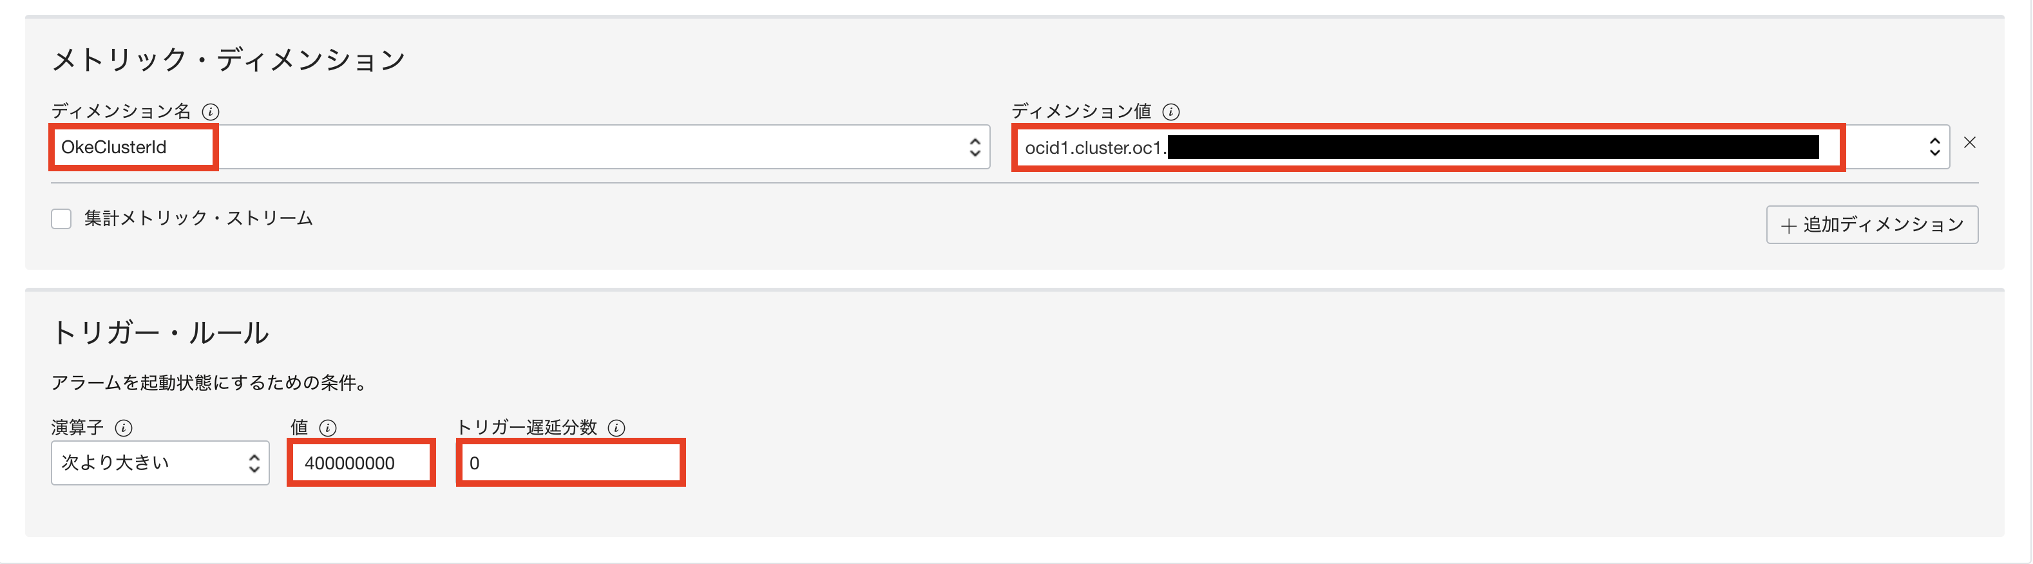This screenshot has height=564, width=2033.
Task: Click up-down arrows of dimension value selector
Action: pos(1934,147)
